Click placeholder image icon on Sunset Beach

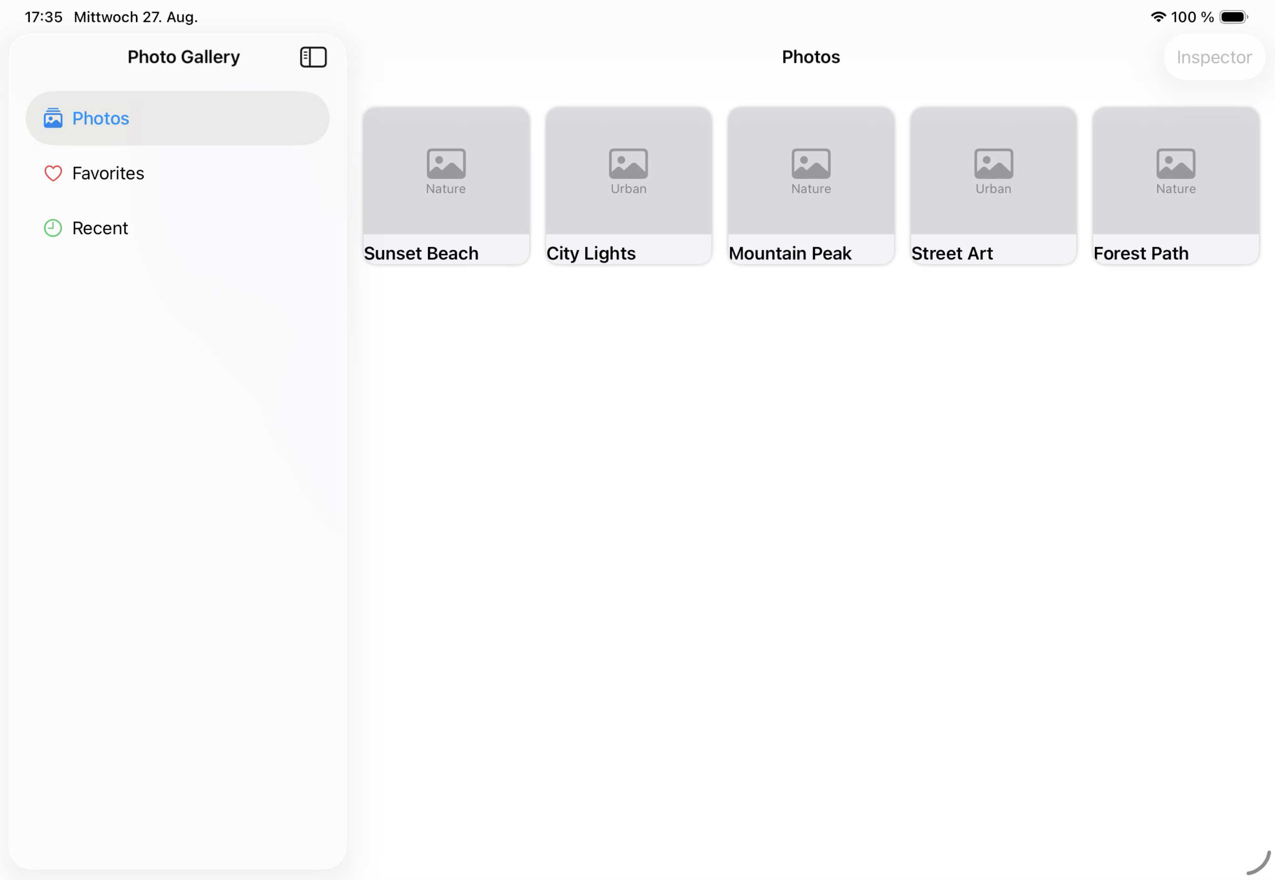pos(446,163)
